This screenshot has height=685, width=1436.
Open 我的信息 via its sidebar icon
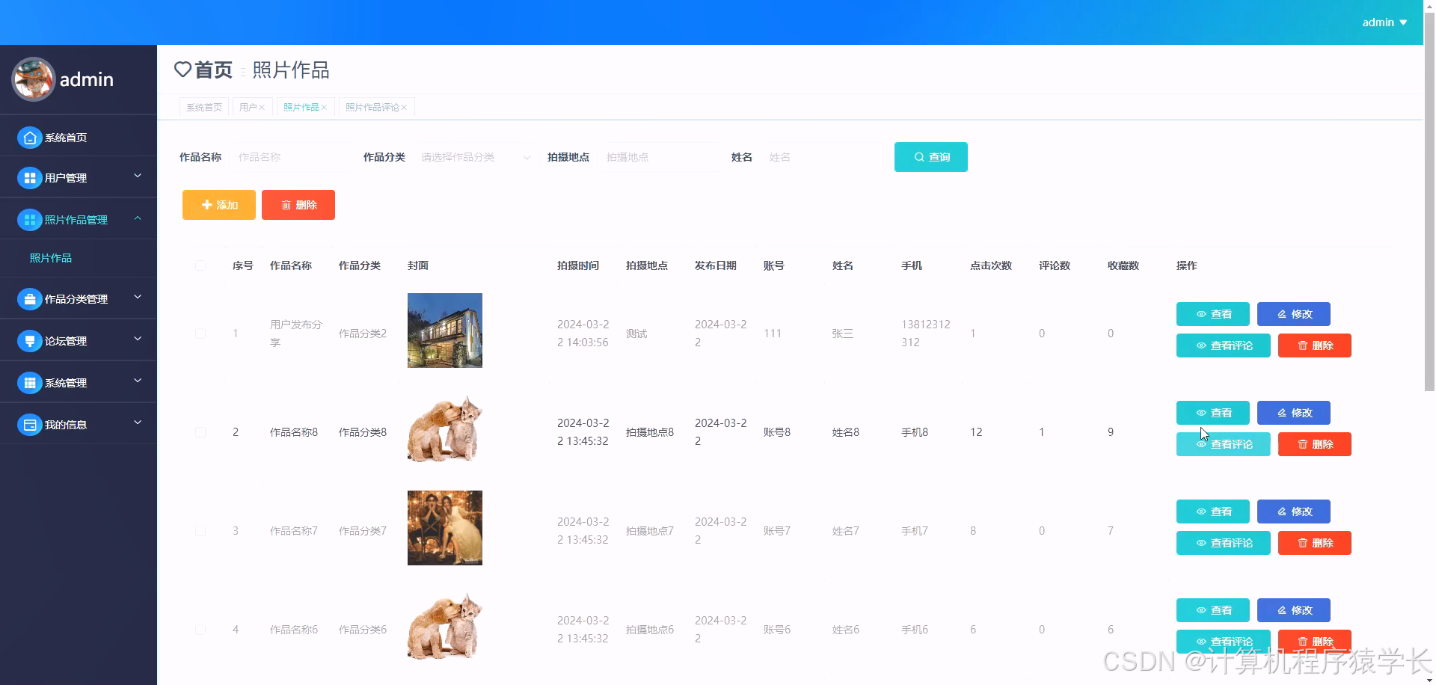coord(30,424)
